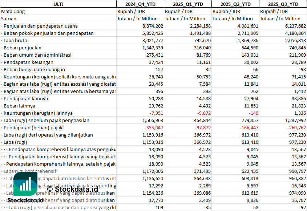Select ventura bersama value 1,412
The width and height of the screenshot is (307, 211).
coord(301,91)
